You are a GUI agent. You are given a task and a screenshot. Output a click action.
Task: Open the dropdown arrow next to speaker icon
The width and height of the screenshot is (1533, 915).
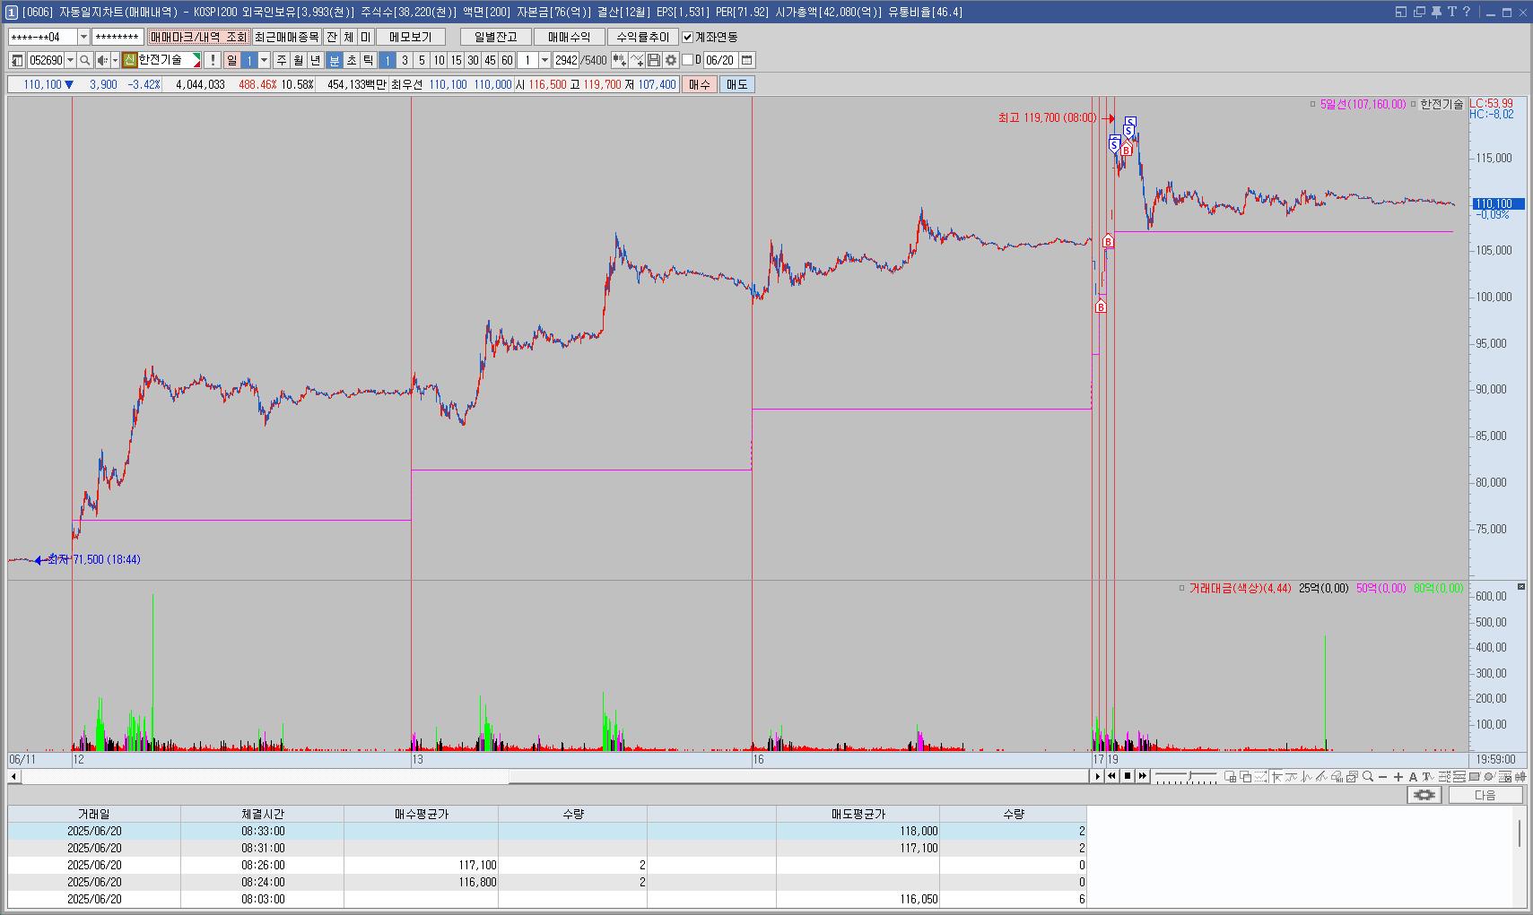[115, 60]
